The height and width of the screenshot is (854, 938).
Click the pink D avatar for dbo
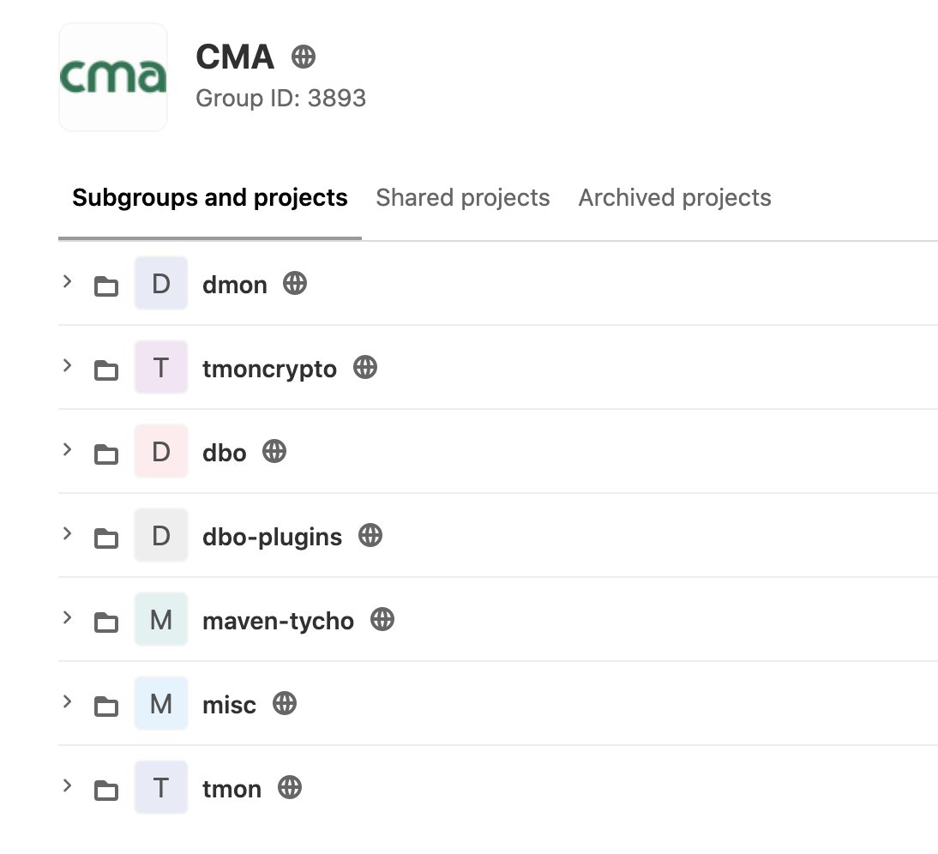coord(161,452)
